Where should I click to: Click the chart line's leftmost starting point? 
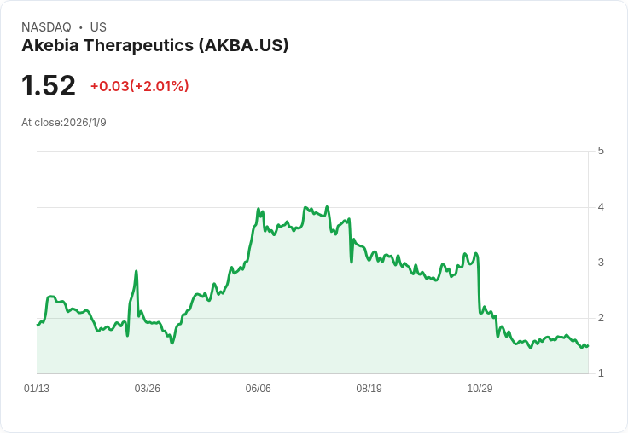pyautogui.click(x=38, y=325)
